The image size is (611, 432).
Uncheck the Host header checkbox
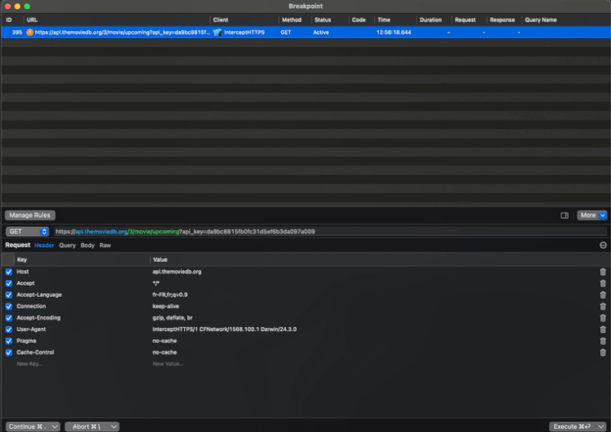pos(9,272)
